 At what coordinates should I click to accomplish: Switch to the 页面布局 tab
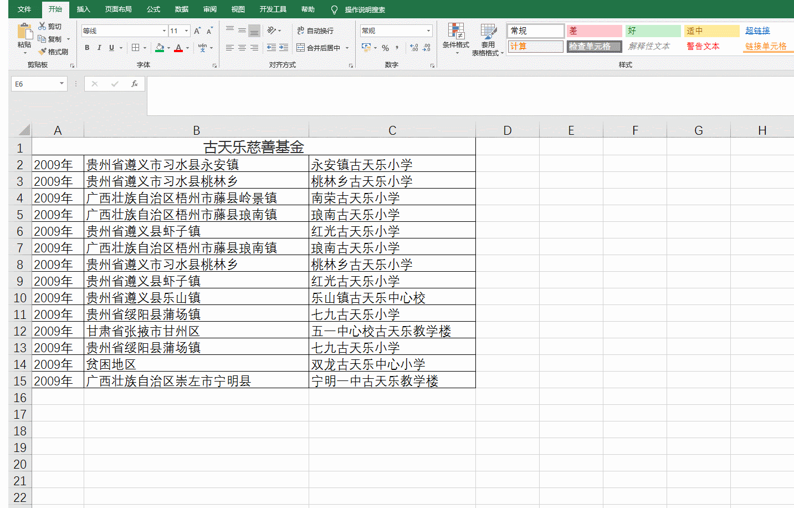(119, 9)
